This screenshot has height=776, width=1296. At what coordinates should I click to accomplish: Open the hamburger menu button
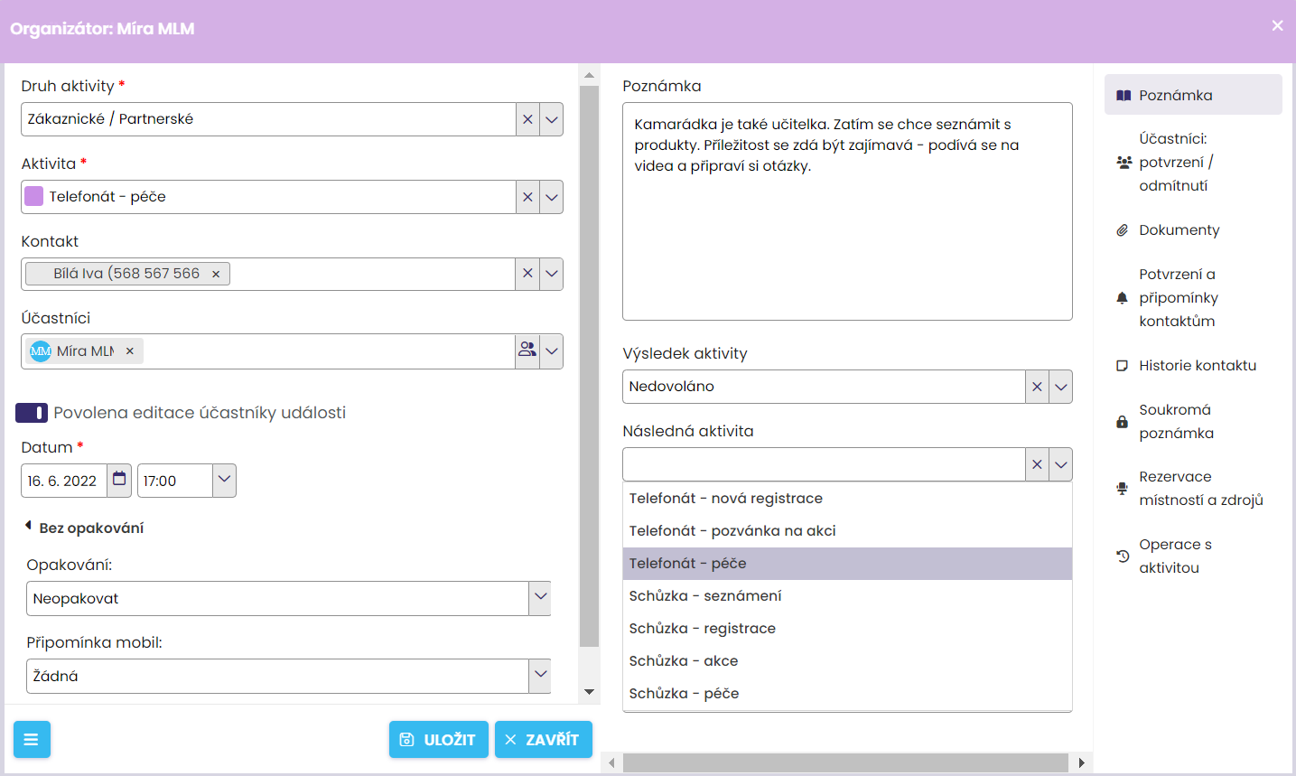point(32,740)
